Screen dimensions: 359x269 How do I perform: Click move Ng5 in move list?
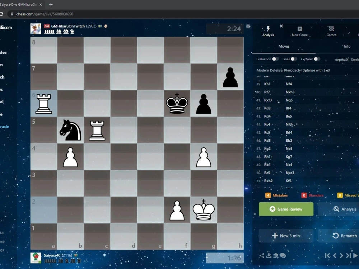[x=289, y=100]
